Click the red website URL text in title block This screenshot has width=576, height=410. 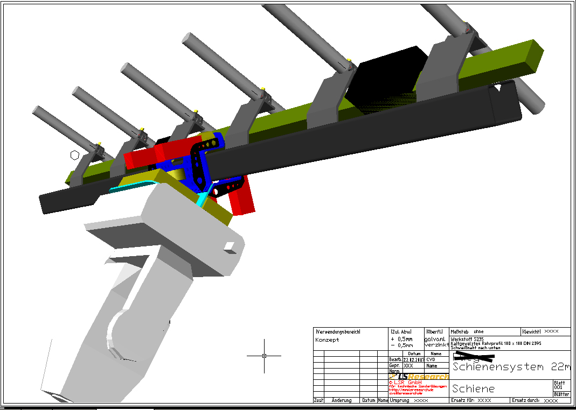pyautogui.click(x=411, y=390)
